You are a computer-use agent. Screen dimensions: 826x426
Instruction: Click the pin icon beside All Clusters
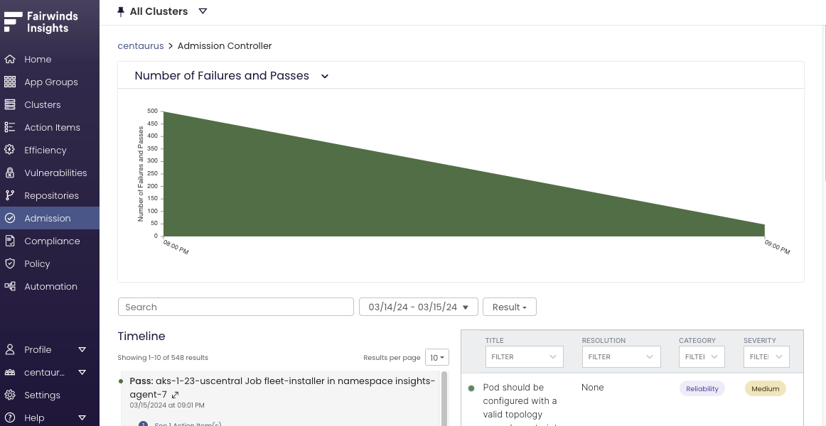click(119, 11)
